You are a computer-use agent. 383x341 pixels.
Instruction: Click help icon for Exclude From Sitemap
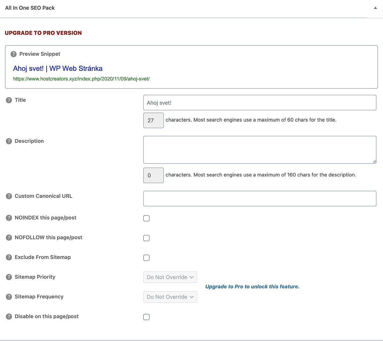tap(9, 257)
